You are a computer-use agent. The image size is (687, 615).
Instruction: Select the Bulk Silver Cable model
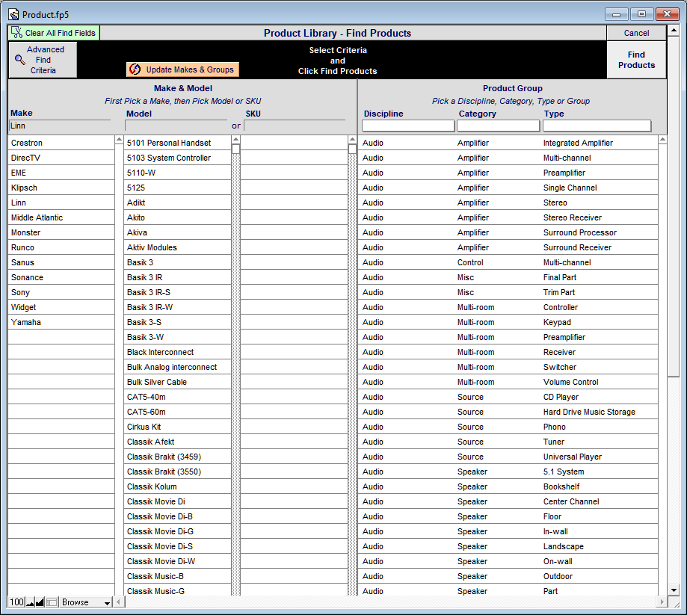(177, 382)
